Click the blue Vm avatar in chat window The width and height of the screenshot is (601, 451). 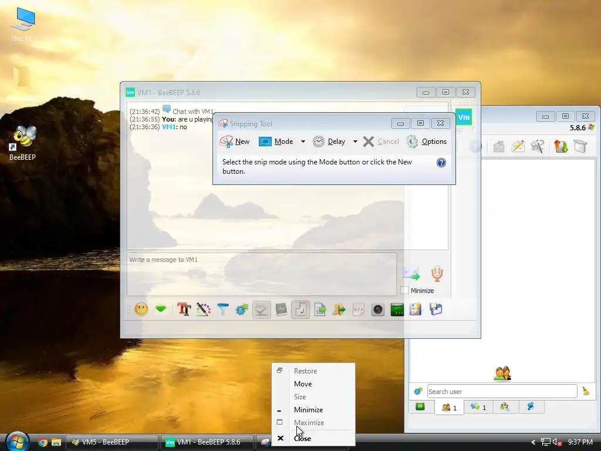coord(464,117)
